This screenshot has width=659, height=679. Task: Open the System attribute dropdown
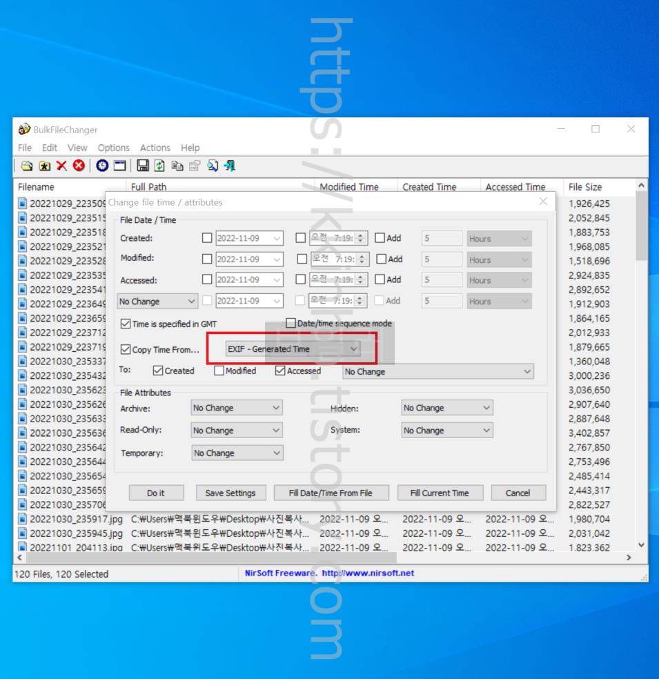[447, 431]
